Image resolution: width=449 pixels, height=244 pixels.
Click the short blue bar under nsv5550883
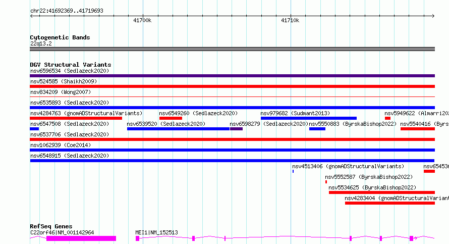pyautogui.click(x=317, y=129)
